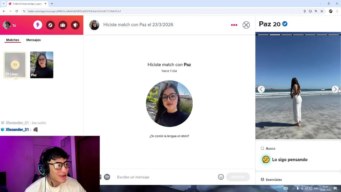Click Paz's large circular profile photo

click(169, 103)
